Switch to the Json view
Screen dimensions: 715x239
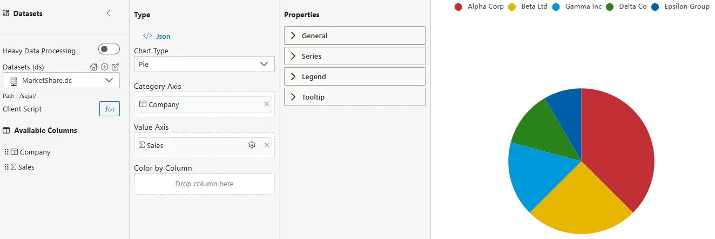[x=157, y=36]
